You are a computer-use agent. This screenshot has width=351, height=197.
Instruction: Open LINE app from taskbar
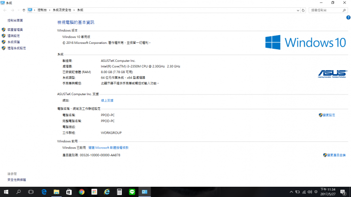pos(132,192)
